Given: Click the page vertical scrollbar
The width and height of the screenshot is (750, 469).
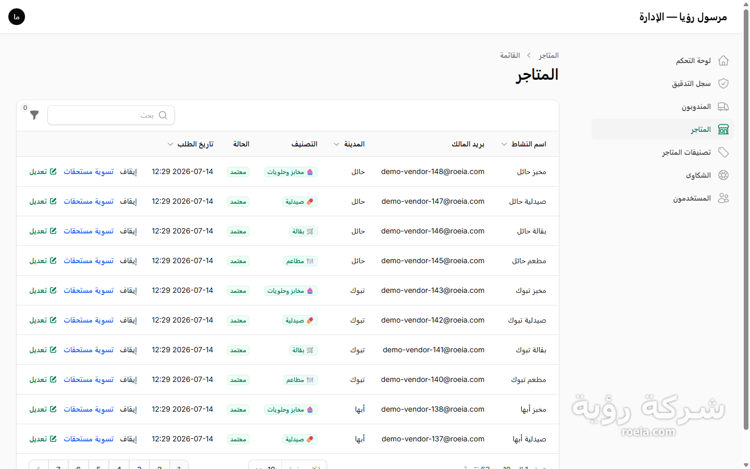Looking at the screenshot, I should [746, 219].
